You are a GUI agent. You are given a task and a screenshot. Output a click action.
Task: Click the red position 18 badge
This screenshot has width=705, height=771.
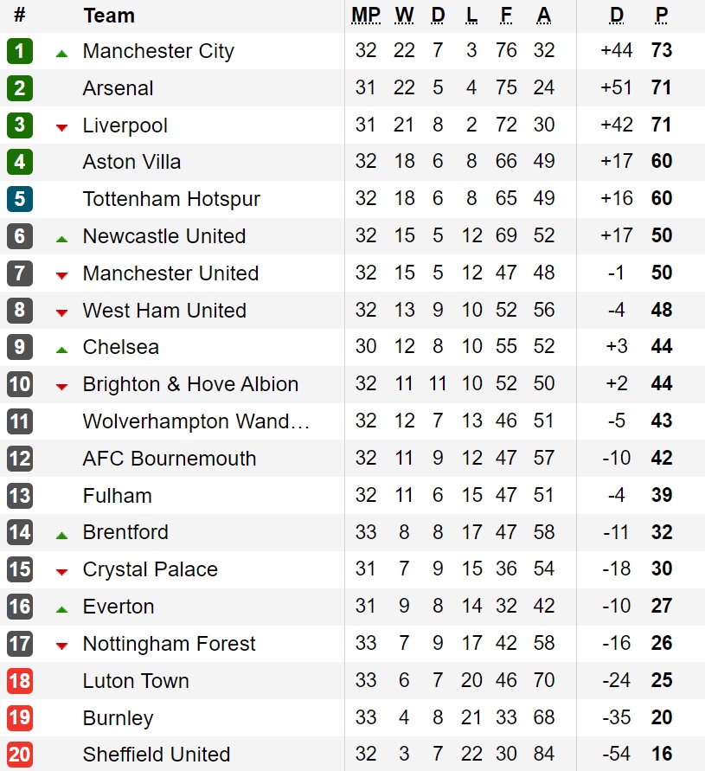point(20,681)
